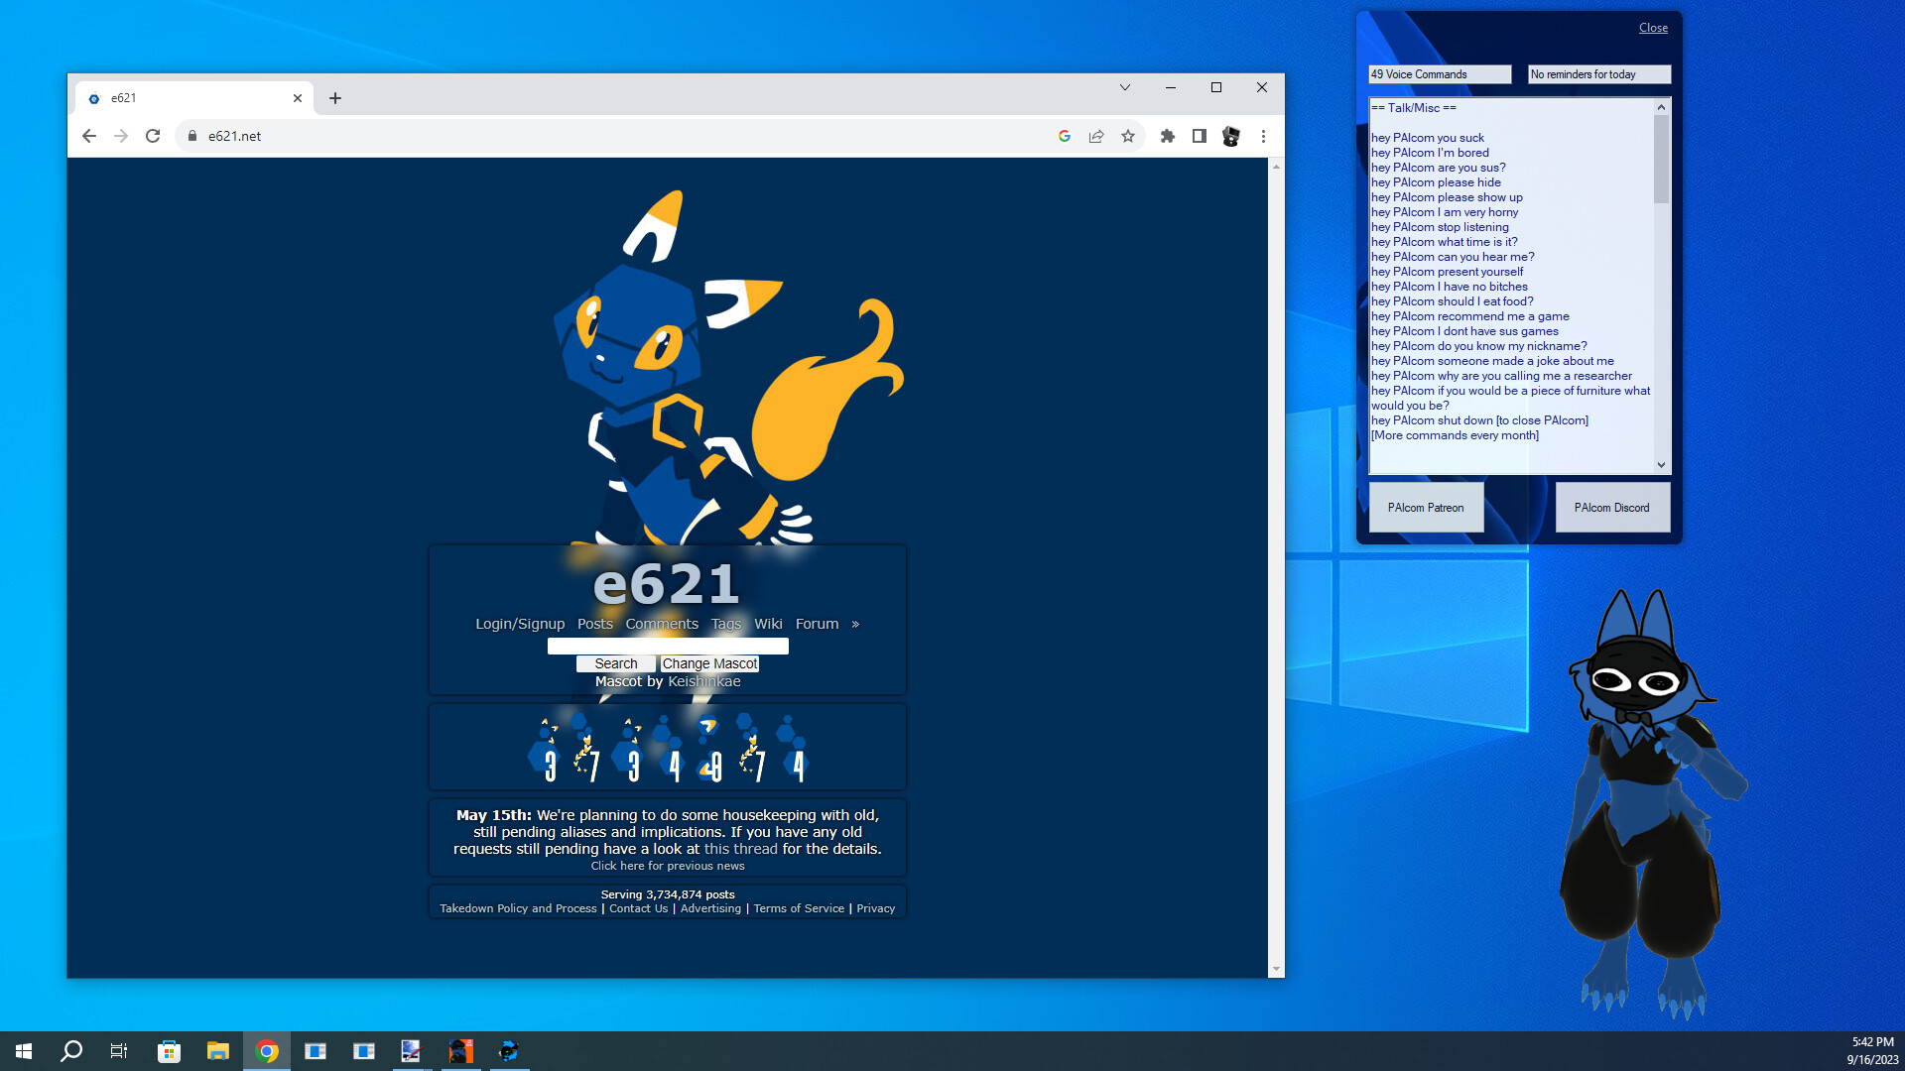This screenshot has width=1905, height=1071.
Task: Open File Explorer from the taskbar
Action: click(x=216, y=1050)
